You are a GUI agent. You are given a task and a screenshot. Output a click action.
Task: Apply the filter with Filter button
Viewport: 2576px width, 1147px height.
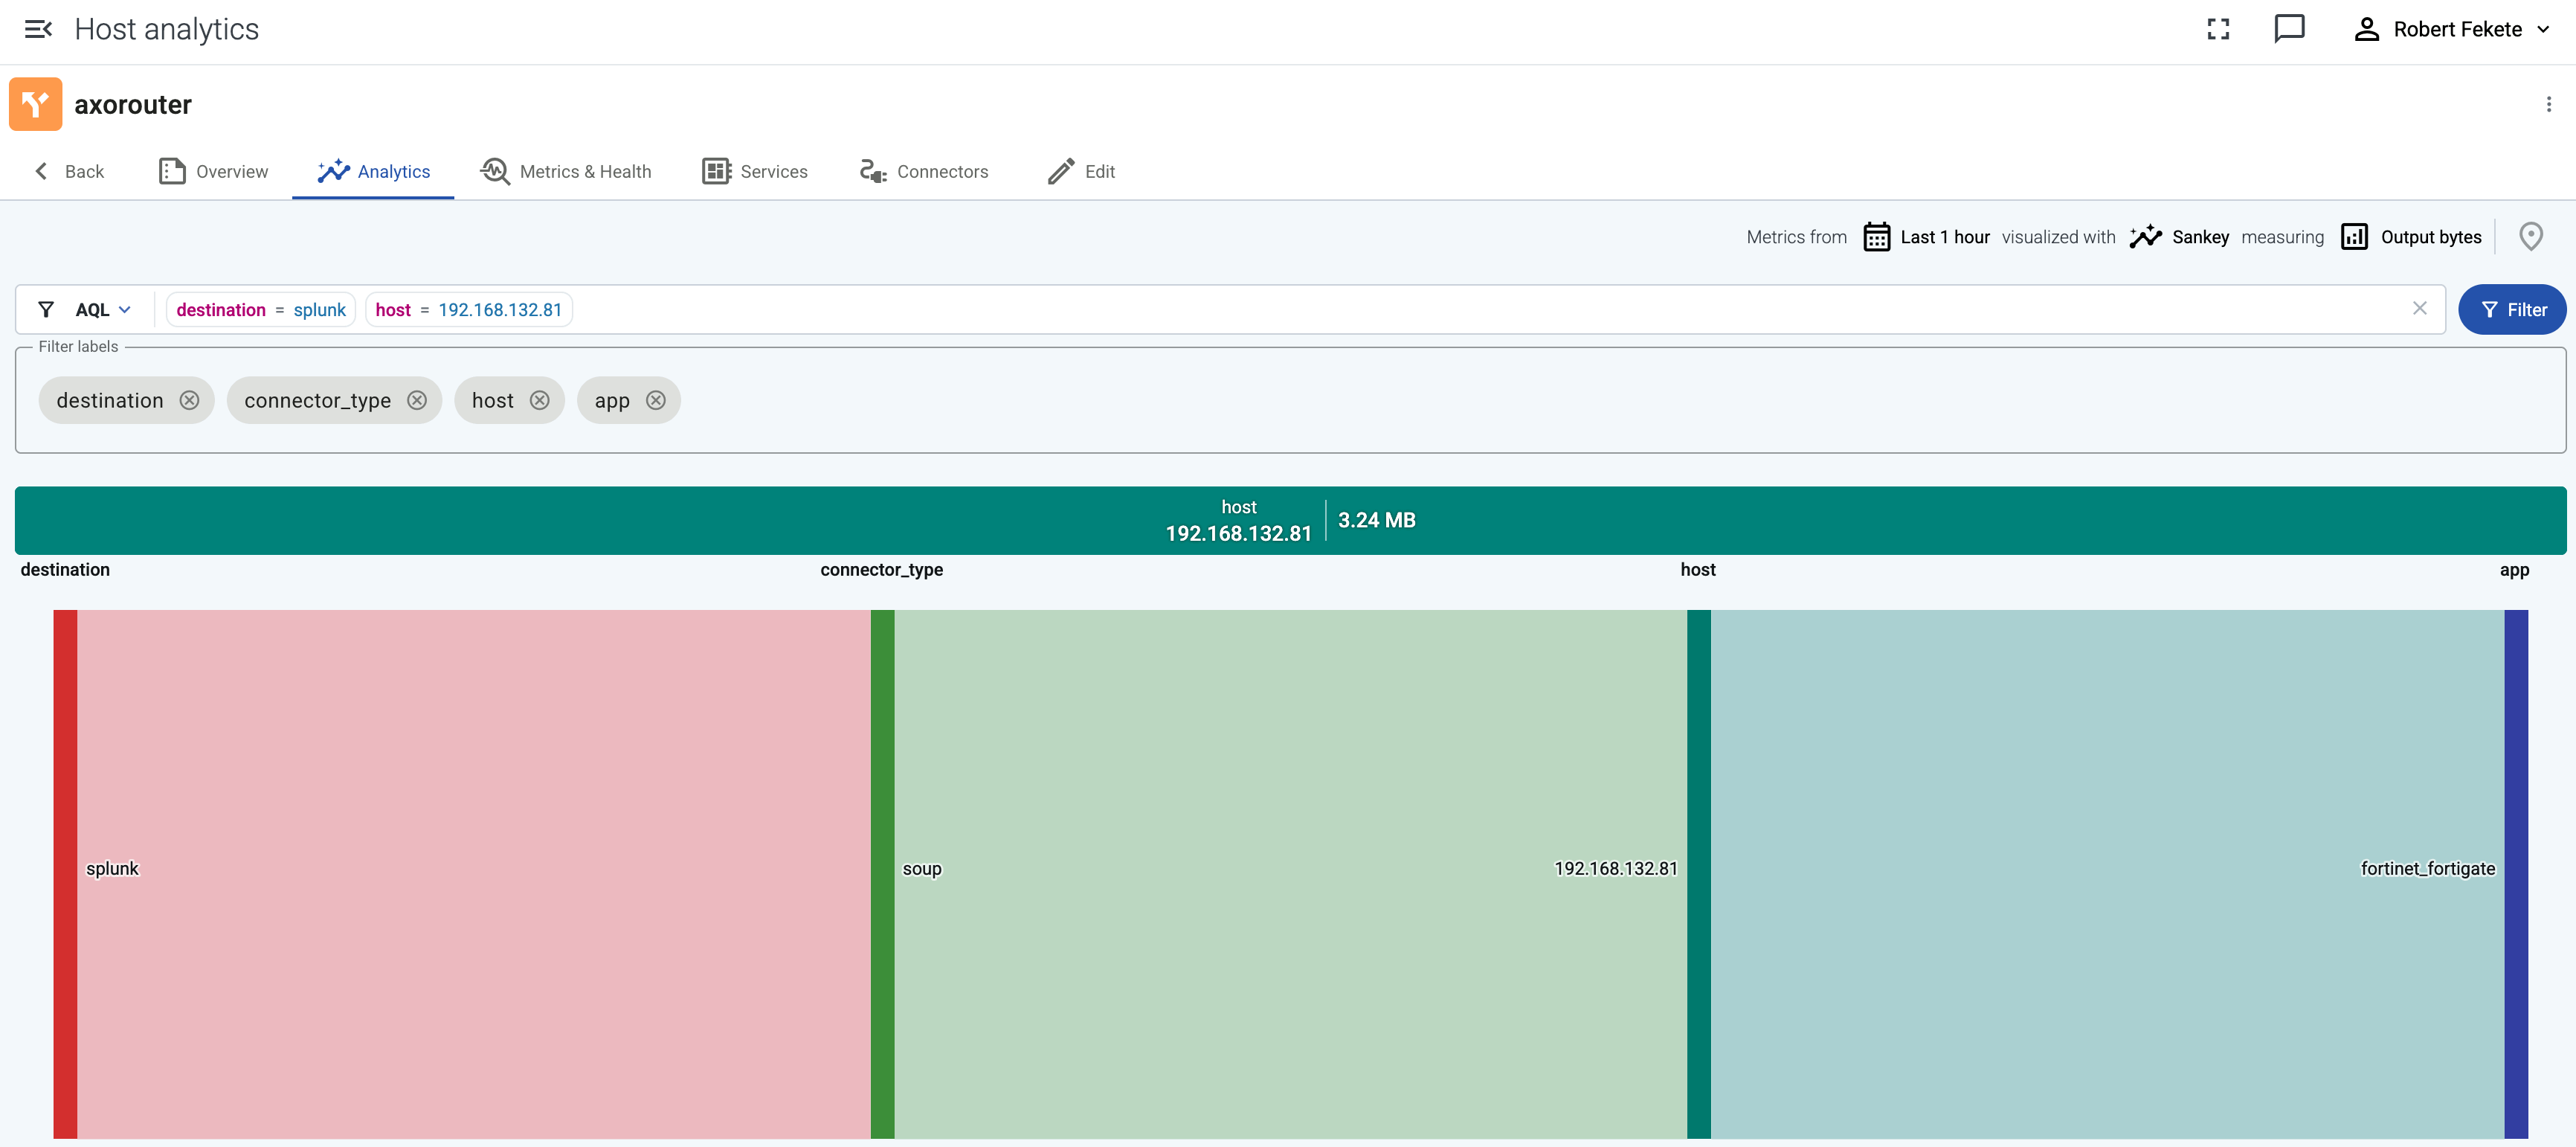pos(2512,309)
